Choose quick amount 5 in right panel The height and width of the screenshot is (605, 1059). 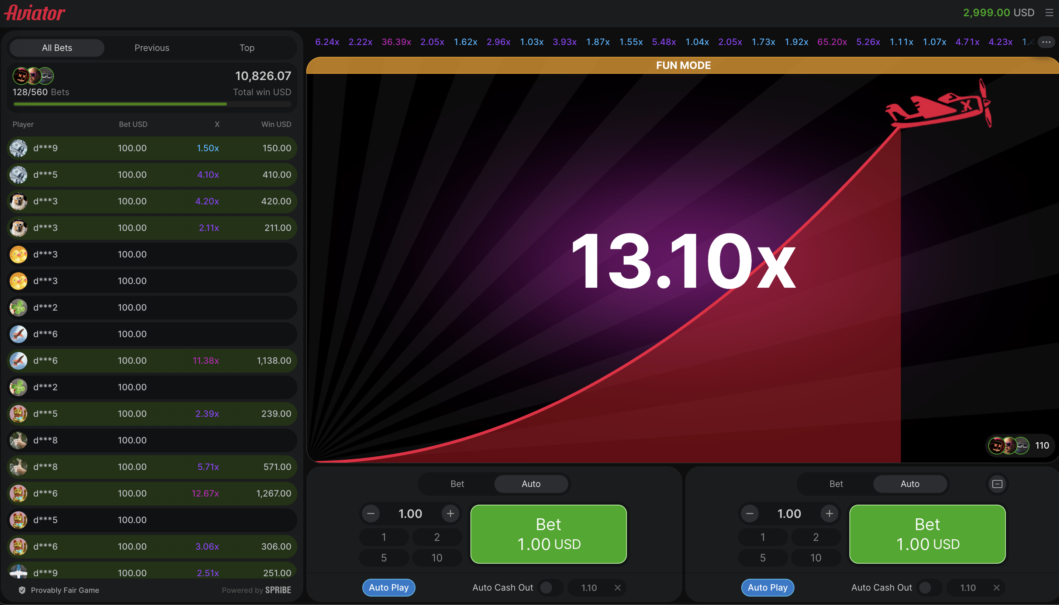(x=763, y=558)
